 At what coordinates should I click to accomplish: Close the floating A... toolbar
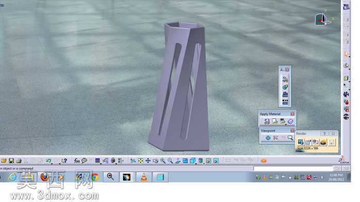(287, 70)
